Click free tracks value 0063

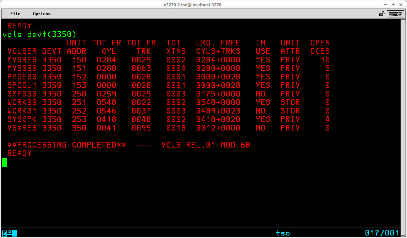(x=141, y=68)
